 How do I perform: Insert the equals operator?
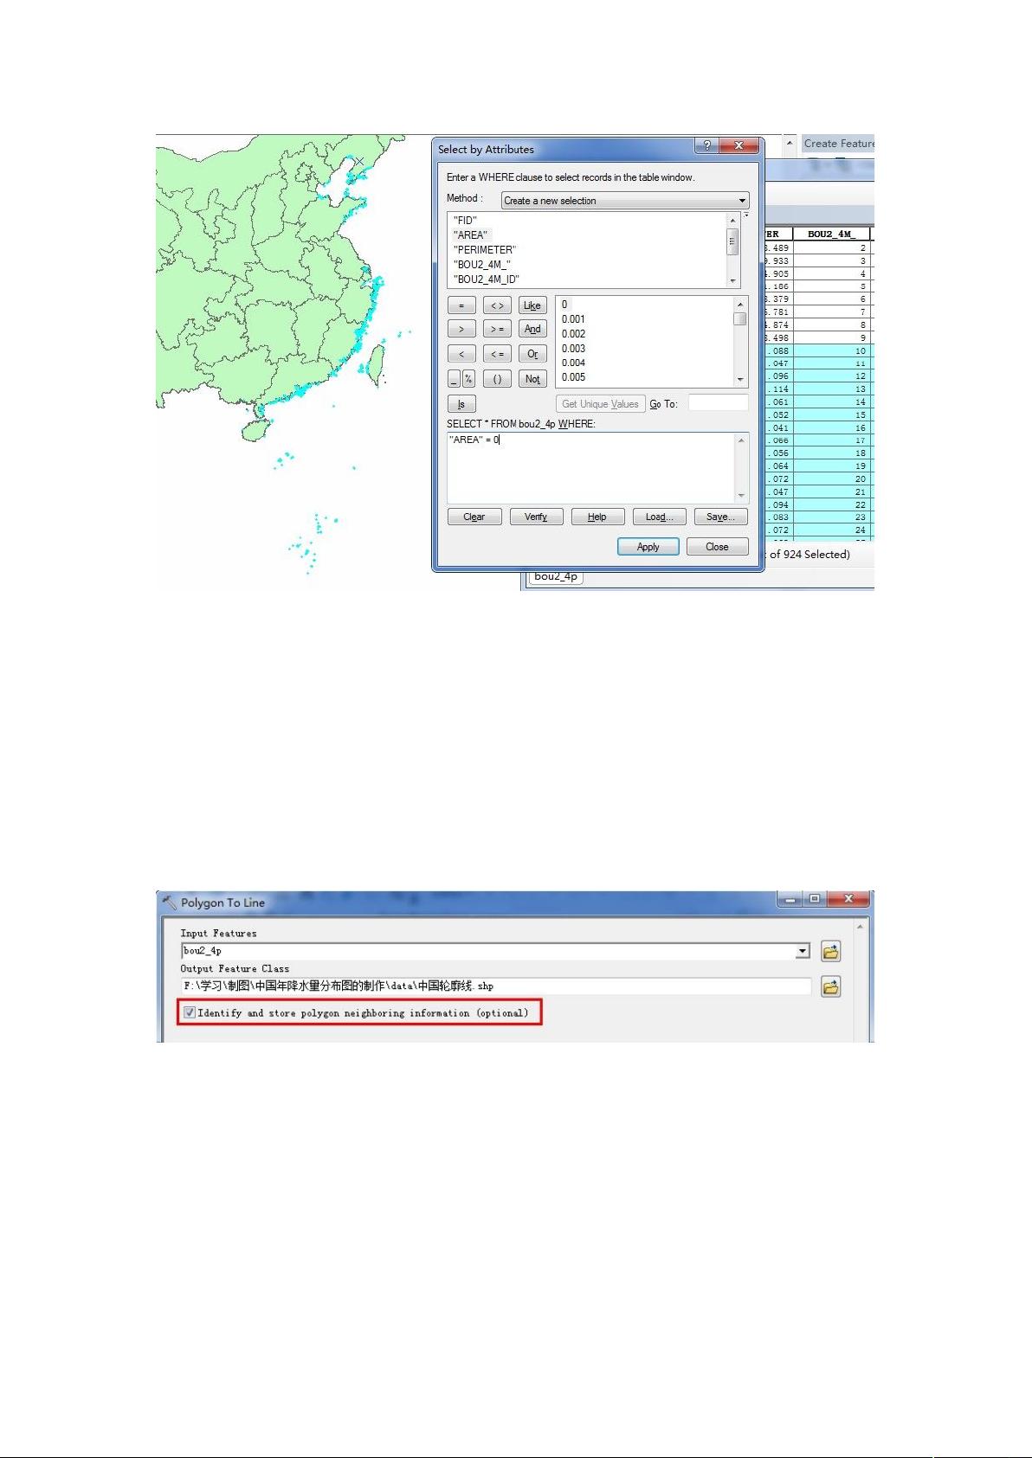click(x=461, y=305)
